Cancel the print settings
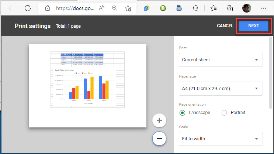Image resolution: width=274 pixels, height=154 pixels. point(225,26)
